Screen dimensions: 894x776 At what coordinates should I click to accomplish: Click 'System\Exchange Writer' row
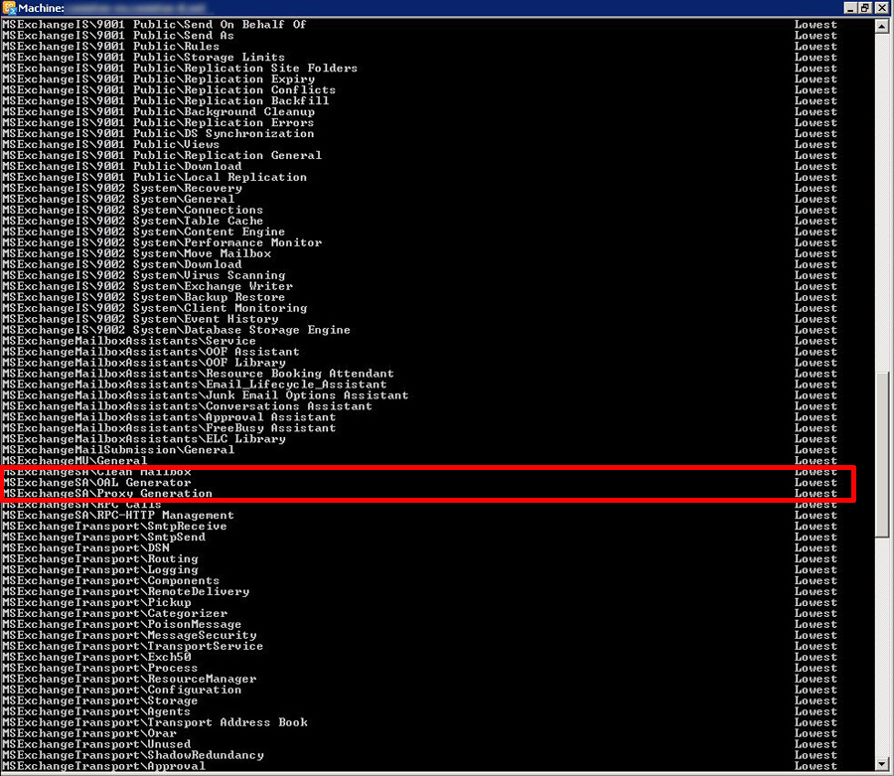pos(419,286)
